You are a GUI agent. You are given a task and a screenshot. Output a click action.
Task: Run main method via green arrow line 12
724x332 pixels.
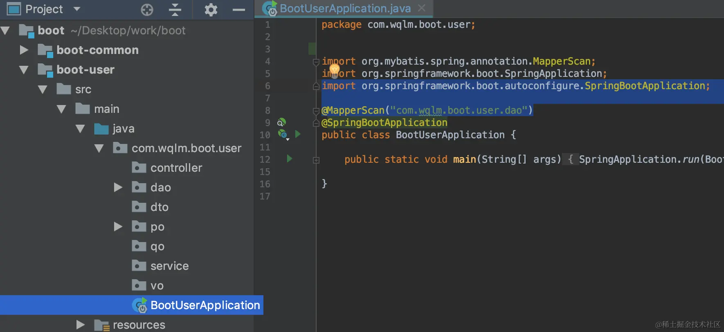290,158
